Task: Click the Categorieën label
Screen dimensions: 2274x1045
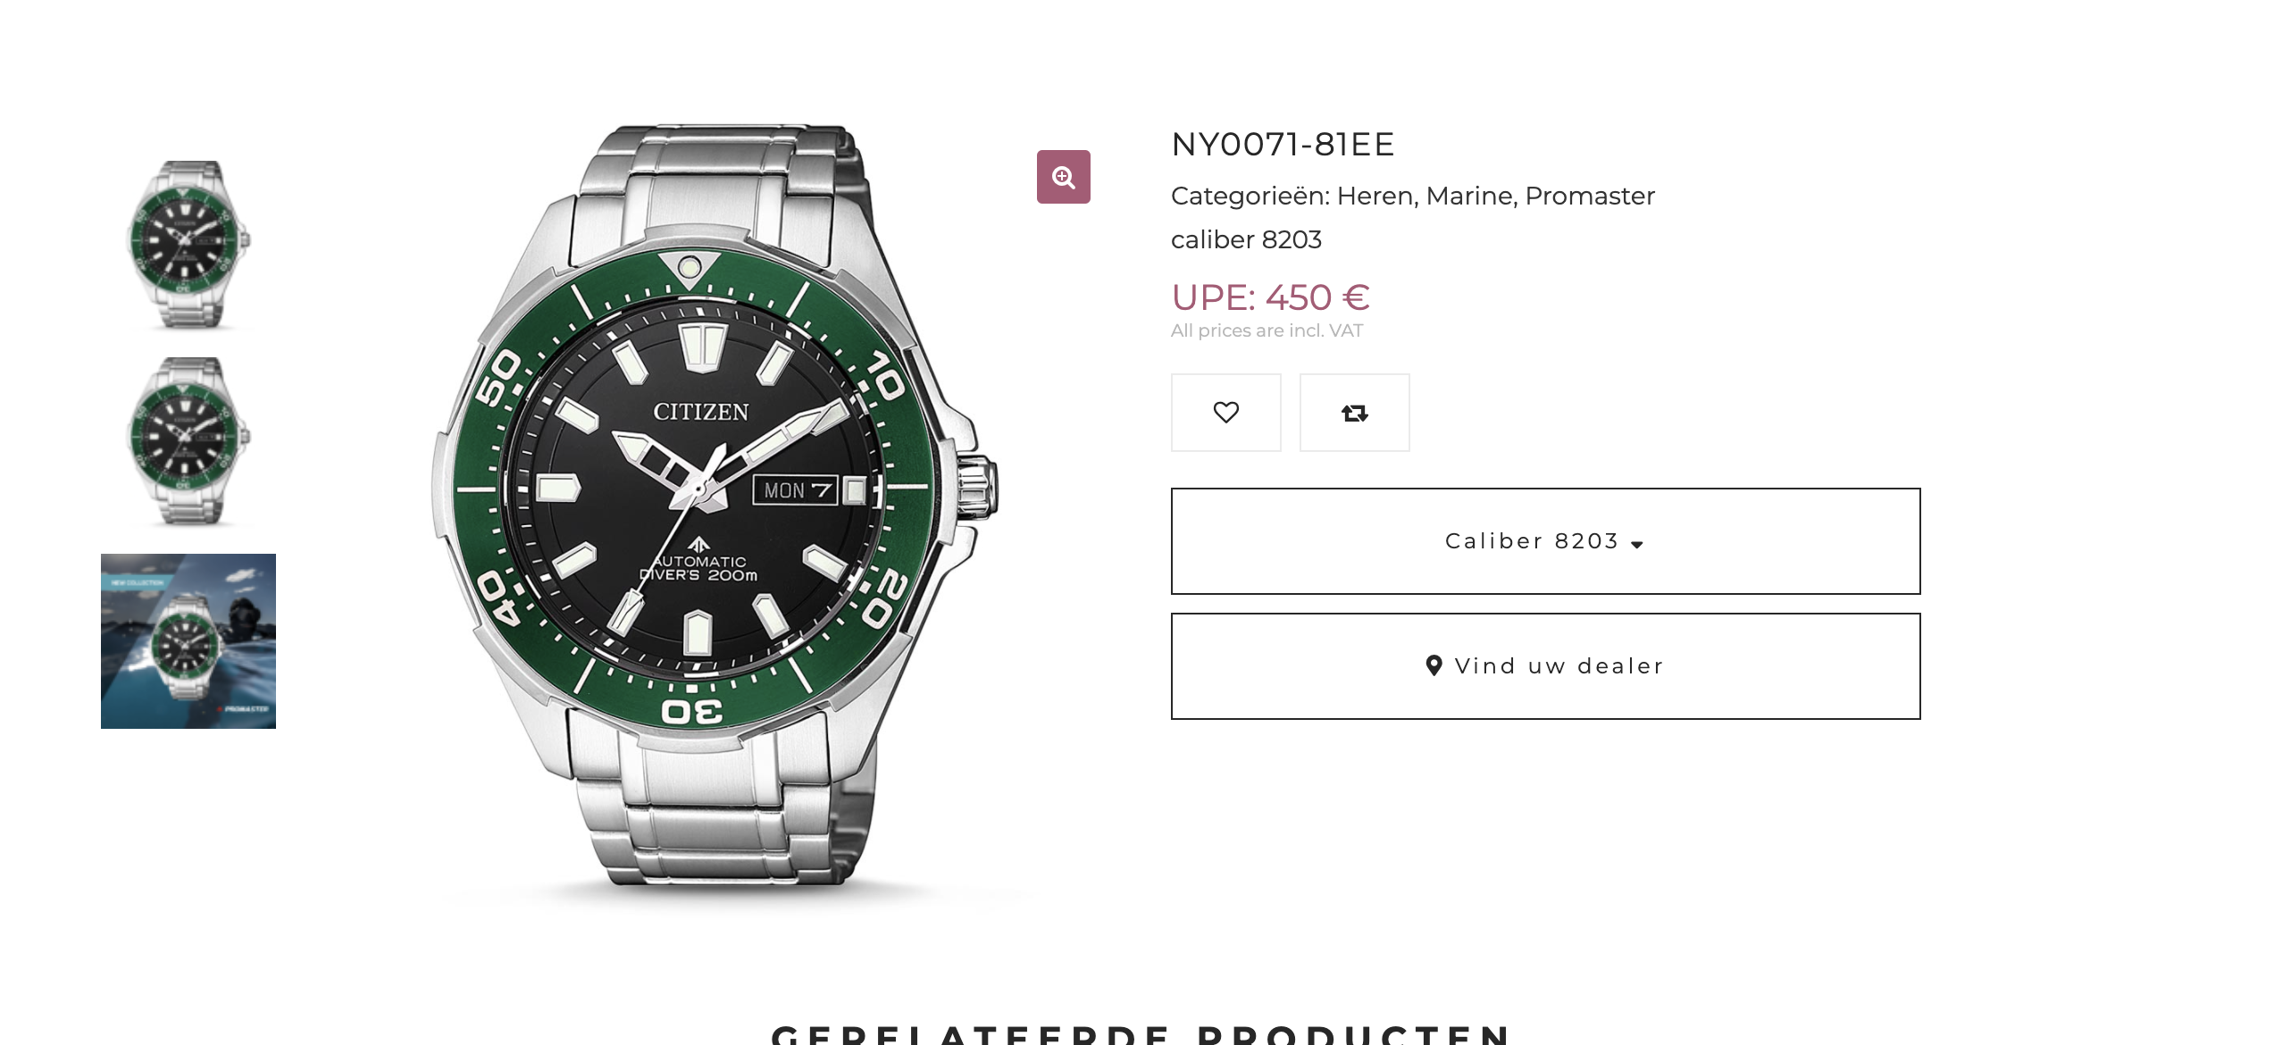Action: point(1250,196)
